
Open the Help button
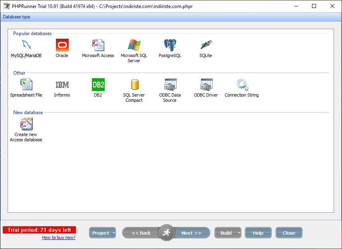coord(258,233)
